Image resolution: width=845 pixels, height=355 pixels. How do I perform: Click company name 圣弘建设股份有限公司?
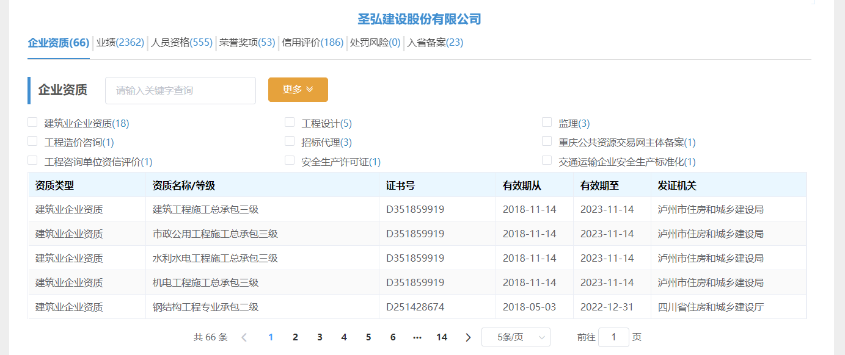419,20
